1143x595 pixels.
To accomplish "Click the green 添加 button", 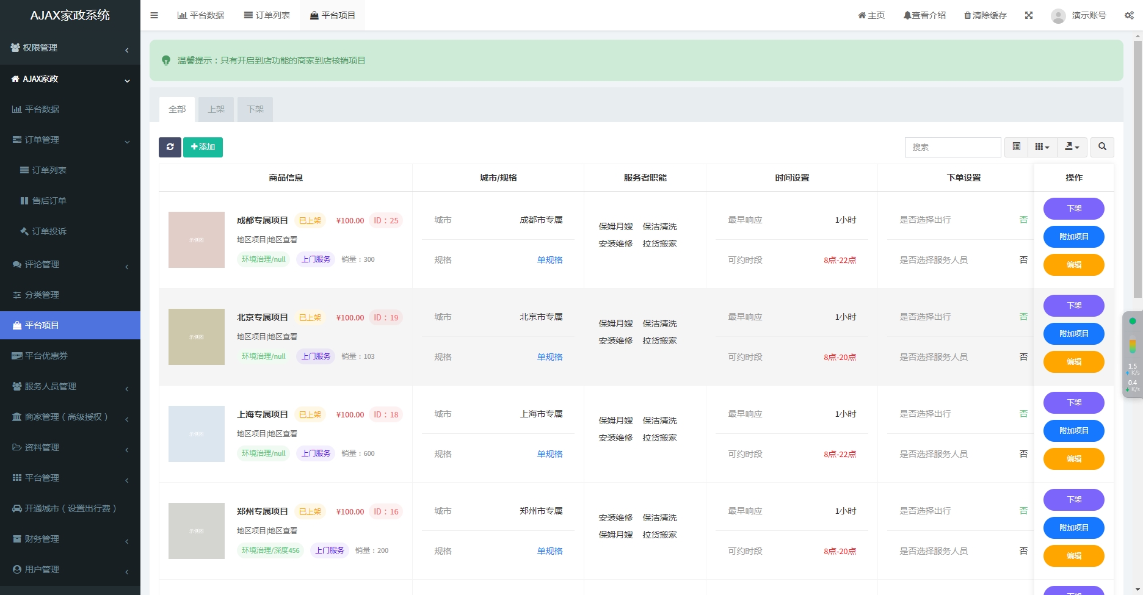I will click(x=203, y=147).
